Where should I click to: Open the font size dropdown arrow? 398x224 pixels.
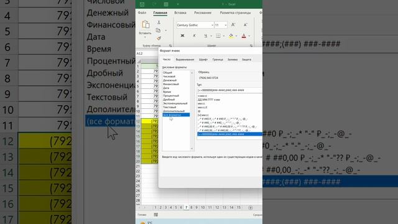pos(225,25)
